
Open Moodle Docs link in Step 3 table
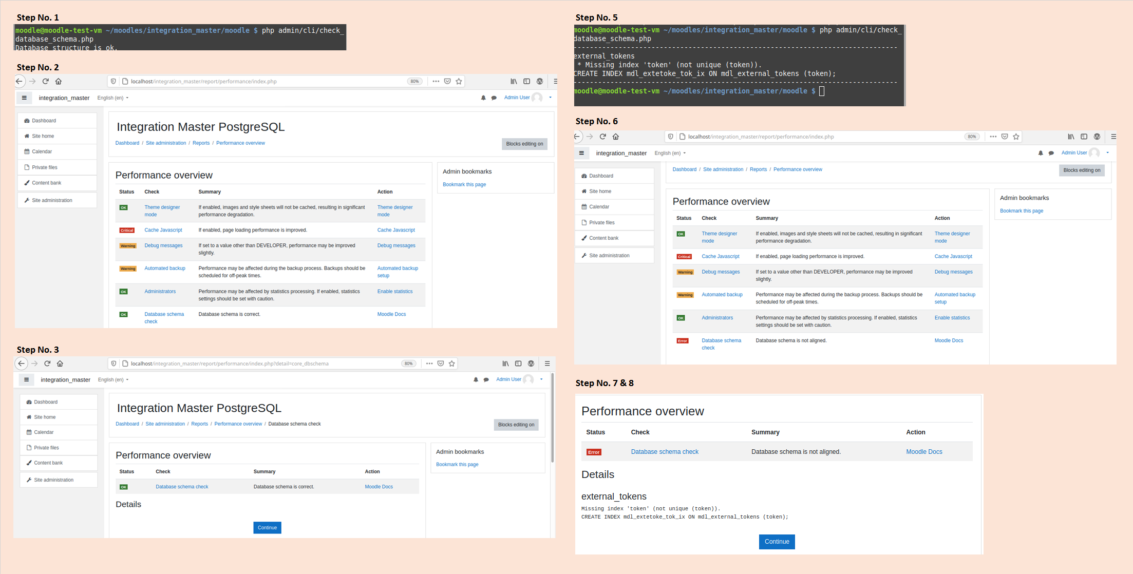pos(379,487)
